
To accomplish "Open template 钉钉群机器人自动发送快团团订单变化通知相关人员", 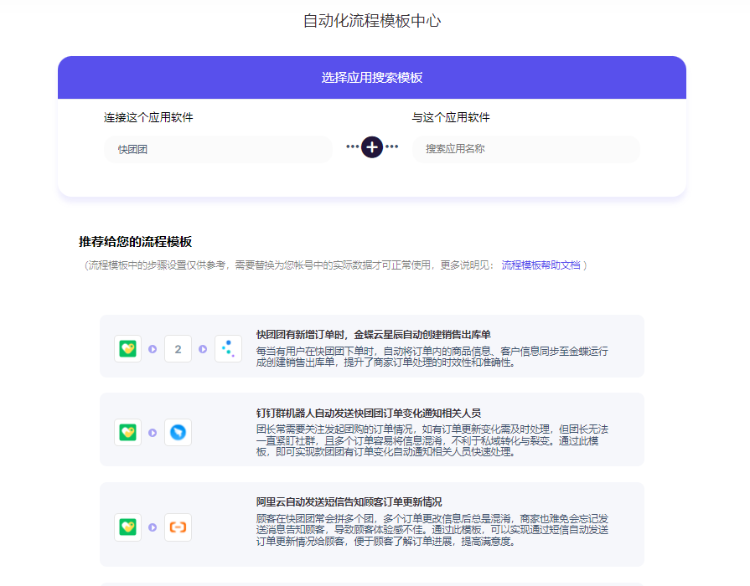I will [369, 413].
